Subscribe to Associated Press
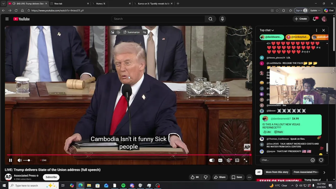Screen dimensions: 336x189 tap(51, 177)
